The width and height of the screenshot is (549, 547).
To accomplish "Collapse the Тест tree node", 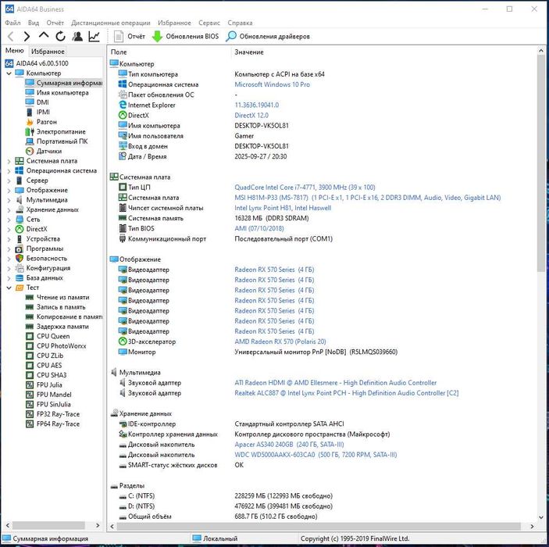I will 9,288.
